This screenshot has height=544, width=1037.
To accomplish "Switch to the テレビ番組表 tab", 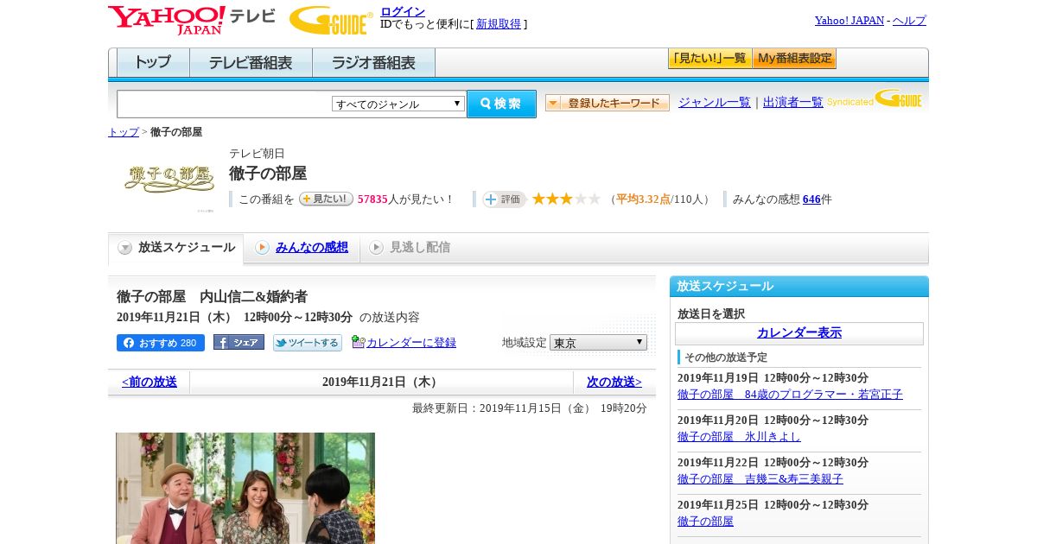I will click(x=251, y=63).
